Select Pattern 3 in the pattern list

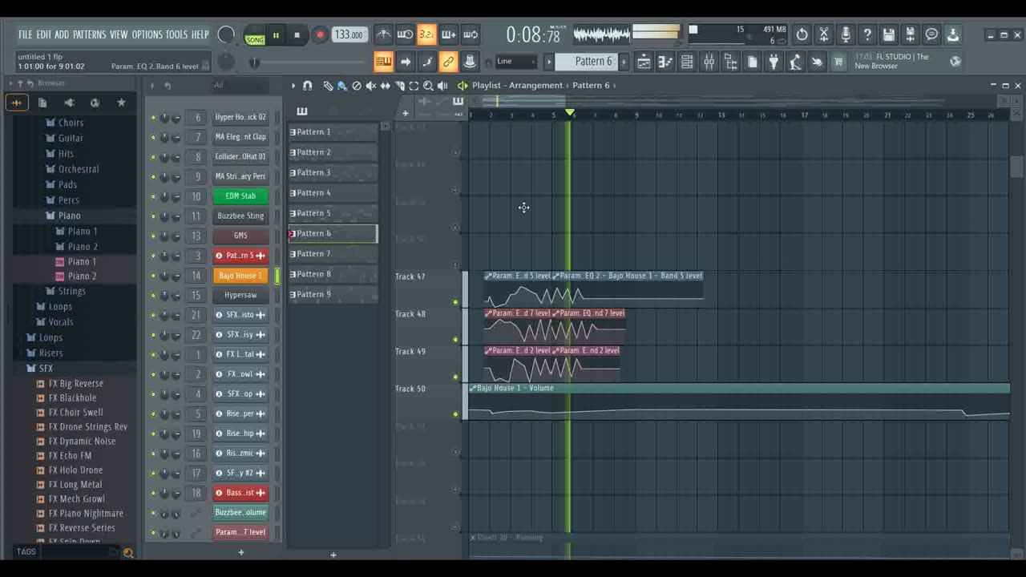(x=333, y=172)
